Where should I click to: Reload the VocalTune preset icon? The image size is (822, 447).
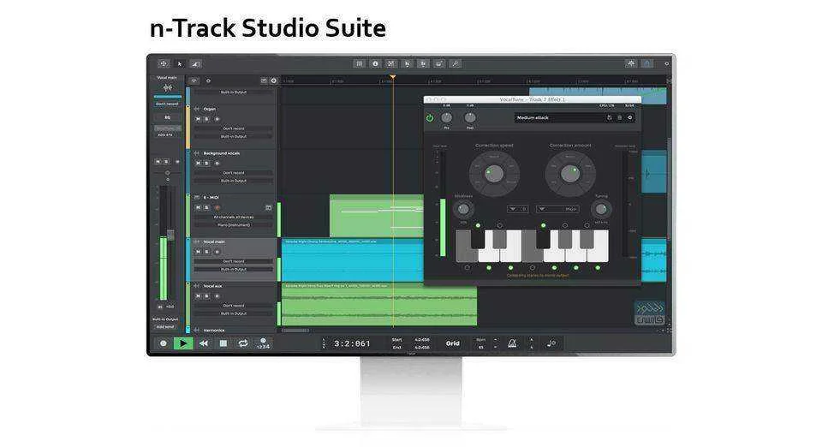(x=609, y=118)
